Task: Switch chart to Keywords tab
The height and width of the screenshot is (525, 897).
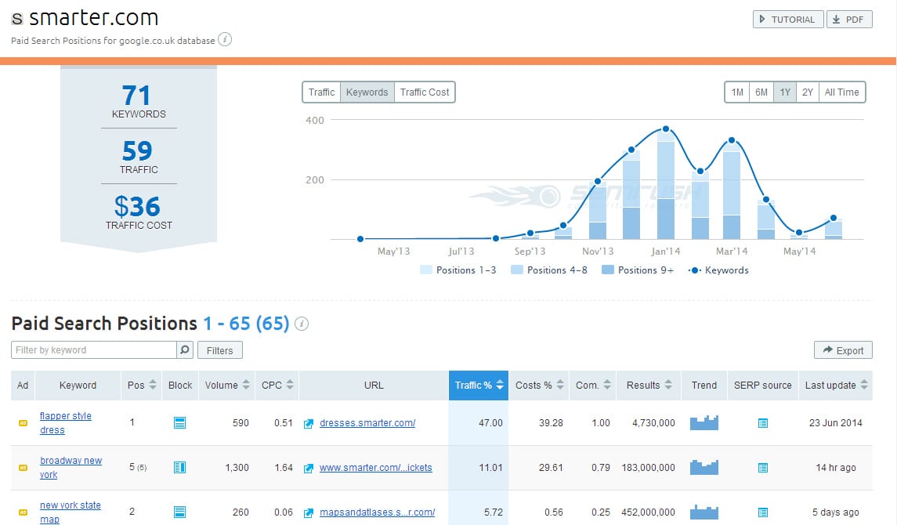Action: [x=367, y=92]
